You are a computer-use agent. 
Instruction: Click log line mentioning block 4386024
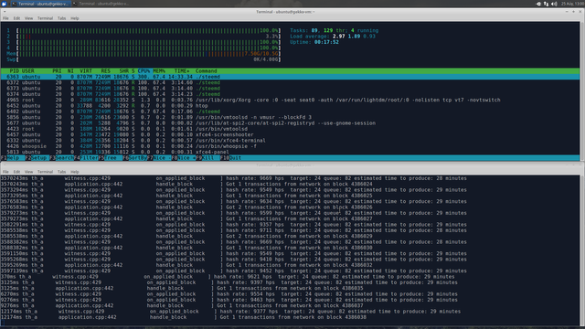(186, 185)
